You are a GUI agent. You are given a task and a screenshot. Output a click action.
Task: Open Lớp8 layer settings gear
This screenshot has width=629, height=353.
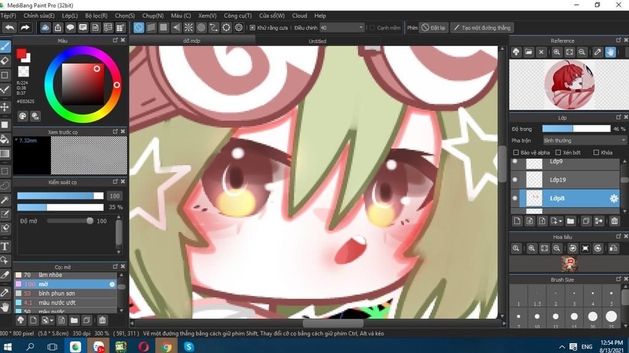click(614, 198)
